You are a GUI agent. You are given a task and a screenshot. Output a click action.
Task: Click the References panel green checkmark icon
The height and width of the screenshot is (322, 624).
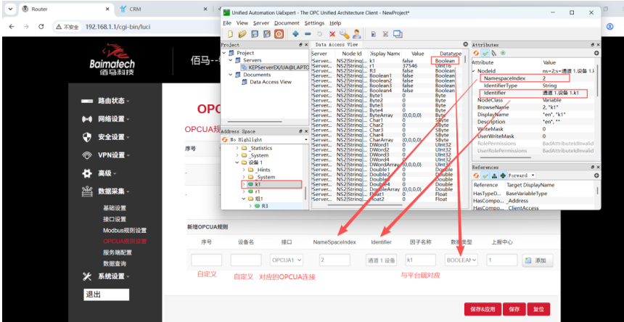tap(485, 176)
